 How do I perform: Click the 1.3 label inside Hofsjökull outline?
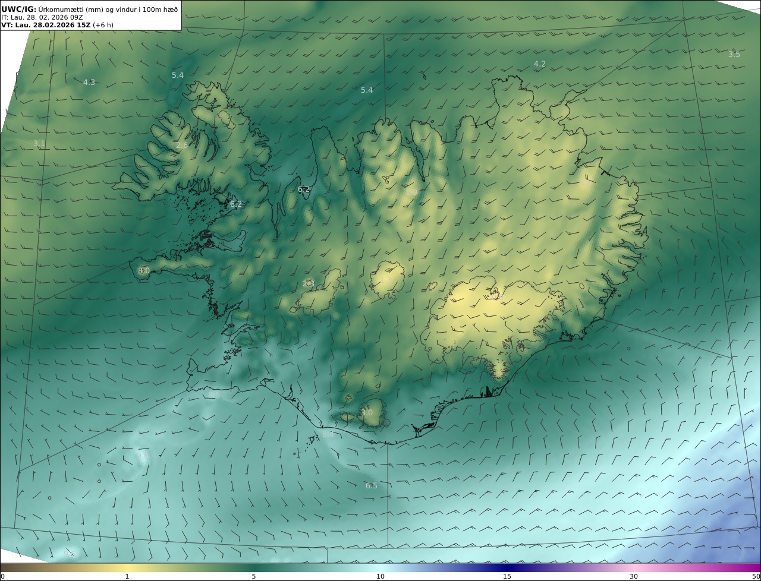(385, 279)
